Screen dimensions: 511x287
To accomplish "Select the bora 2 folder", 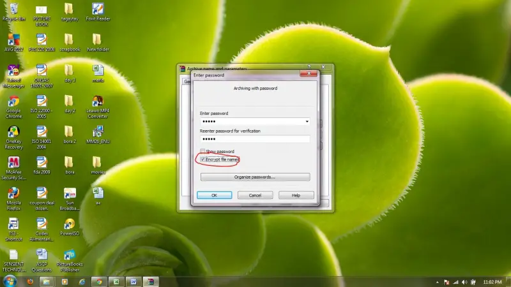I will (x=70, y=135).
